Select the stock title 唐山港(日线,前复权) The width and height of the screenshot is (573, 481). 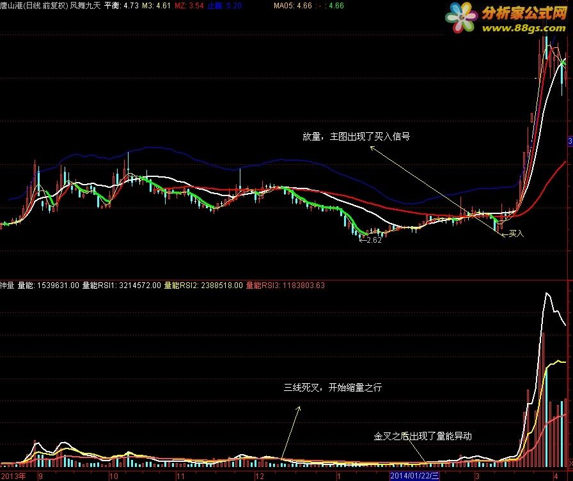click(x=34, y=6)
